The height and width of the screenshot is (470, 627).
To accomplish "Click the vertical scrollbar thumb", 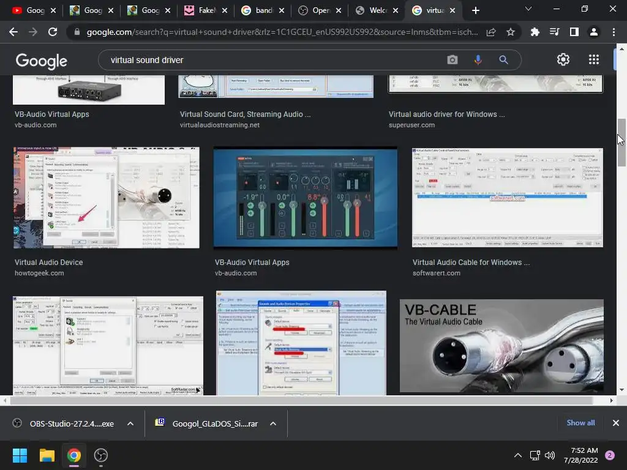I will (621, 142).
